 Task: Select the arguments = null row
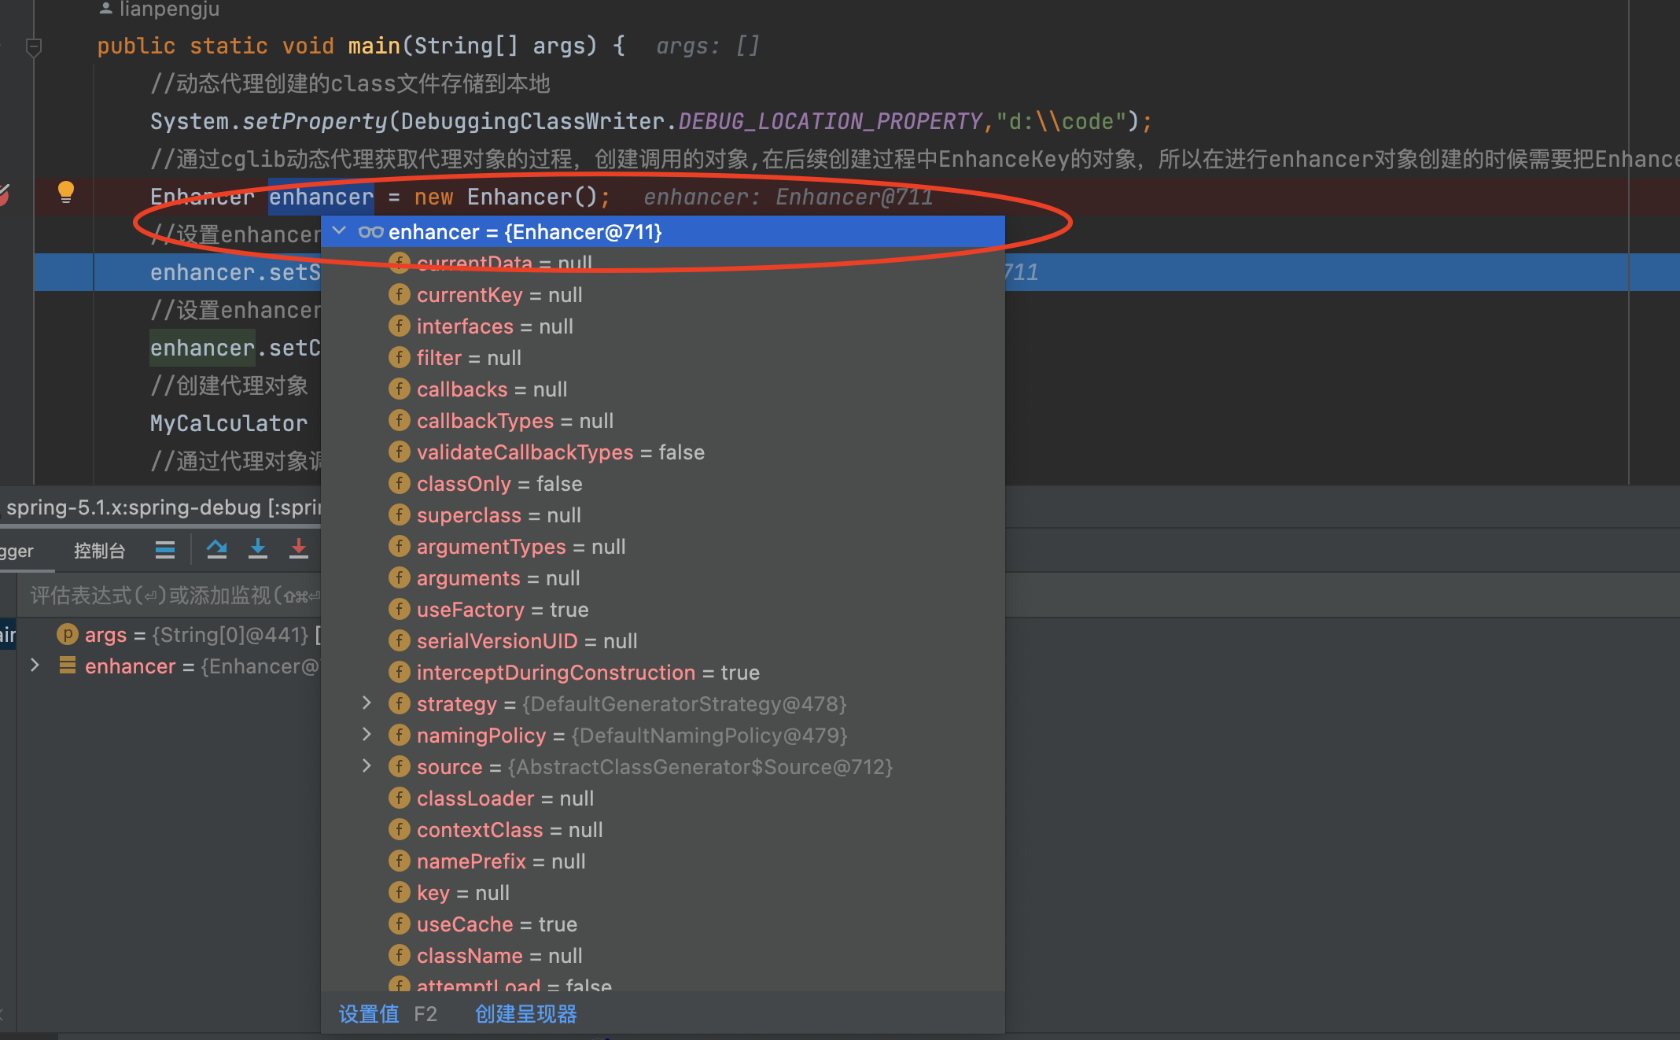pyautogui.click(x=663, y=578)
